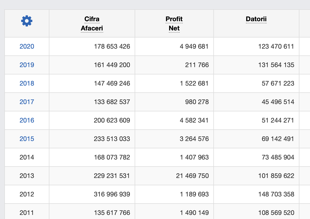Image resolution: width=310 pixels, height=219 pixels.
Task: Select the 2012 year cell
Action: (27, 194)
